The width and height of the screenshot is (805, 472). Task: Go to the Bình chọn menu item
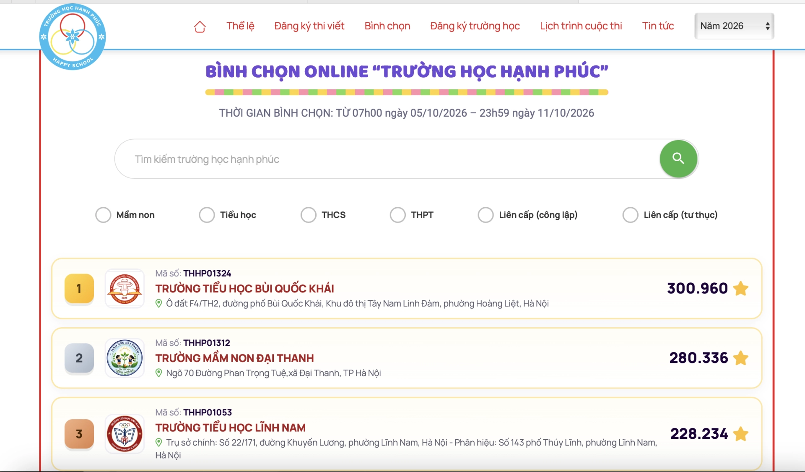coord(387,26)
